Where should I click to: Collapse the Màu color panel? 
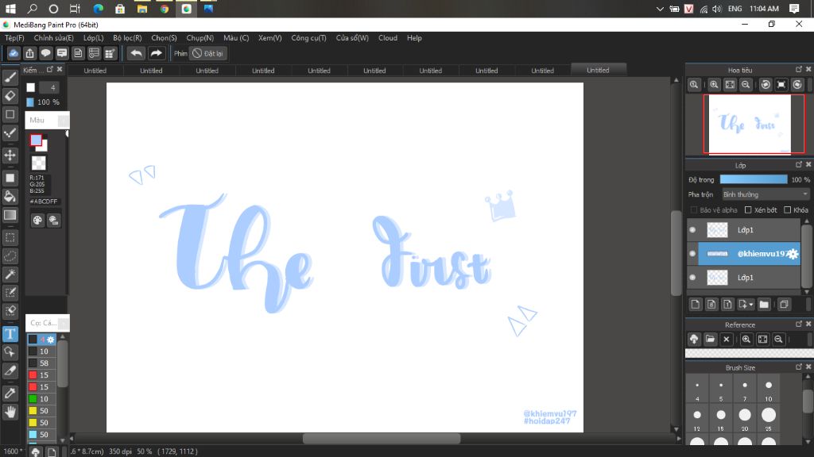point(63,121)
